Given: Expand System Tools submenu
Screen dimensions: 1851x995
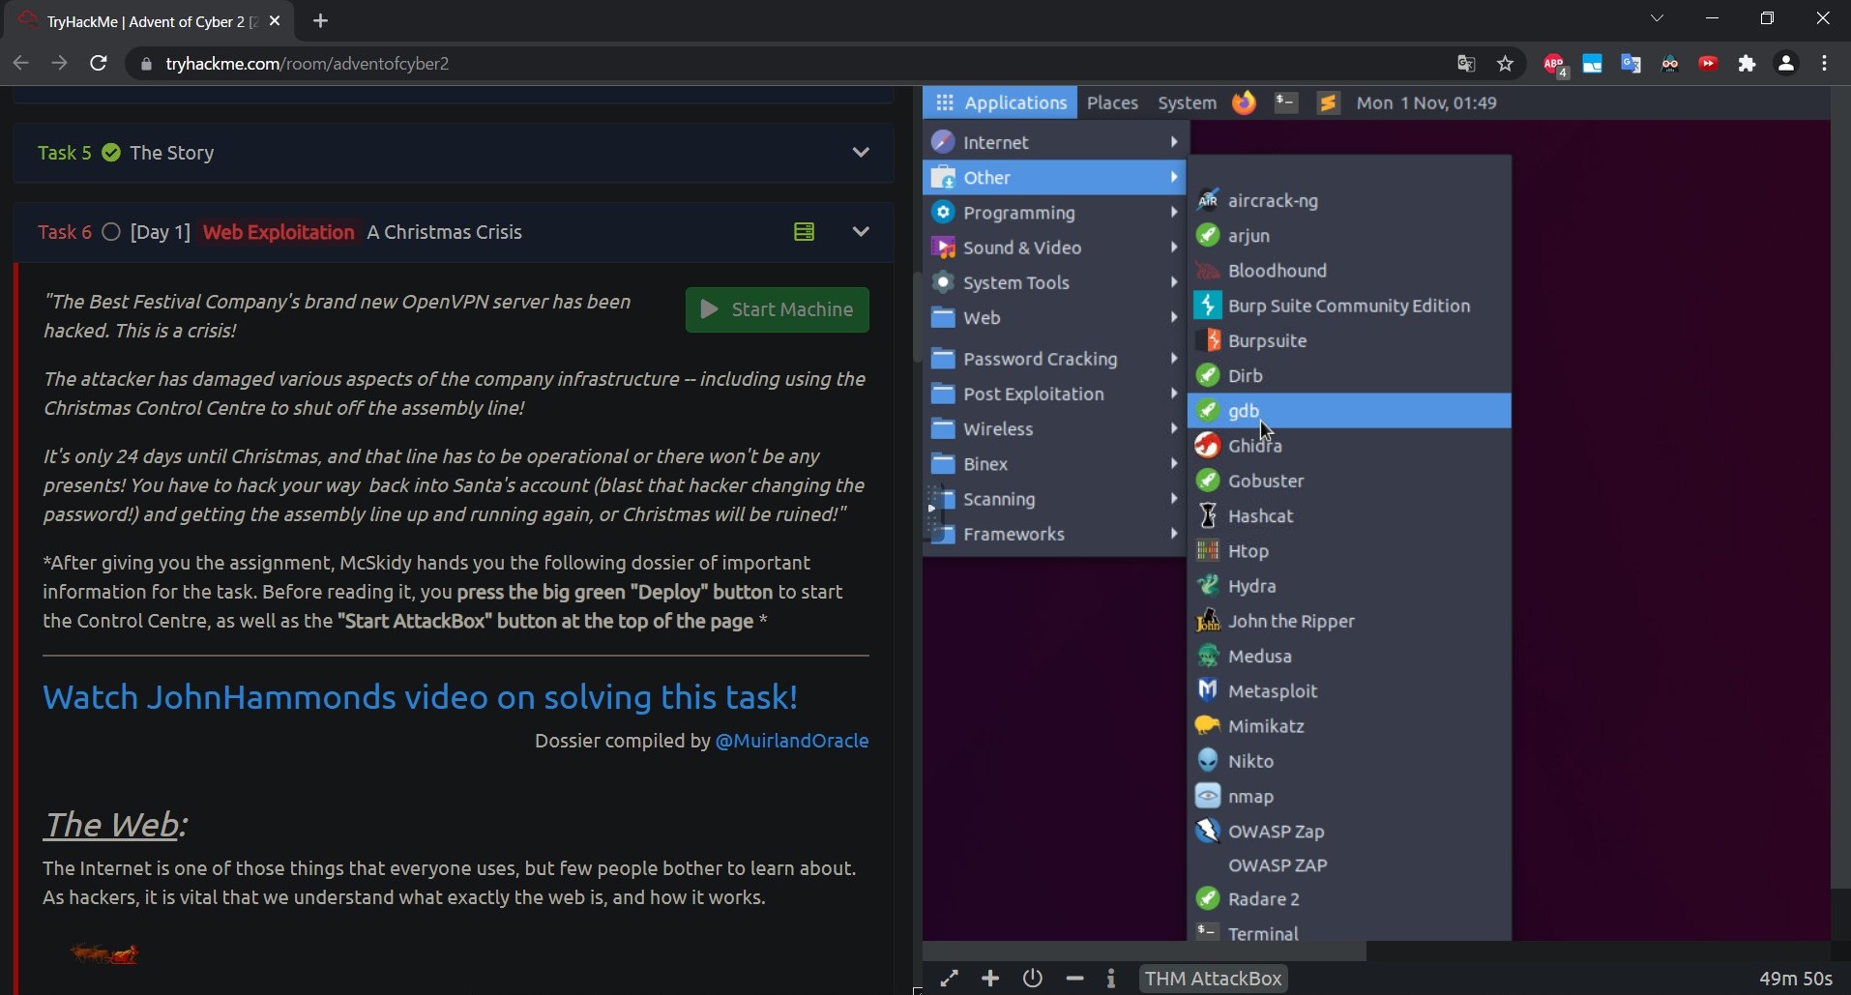Looking at the screenshot, I should point(1055,282).
